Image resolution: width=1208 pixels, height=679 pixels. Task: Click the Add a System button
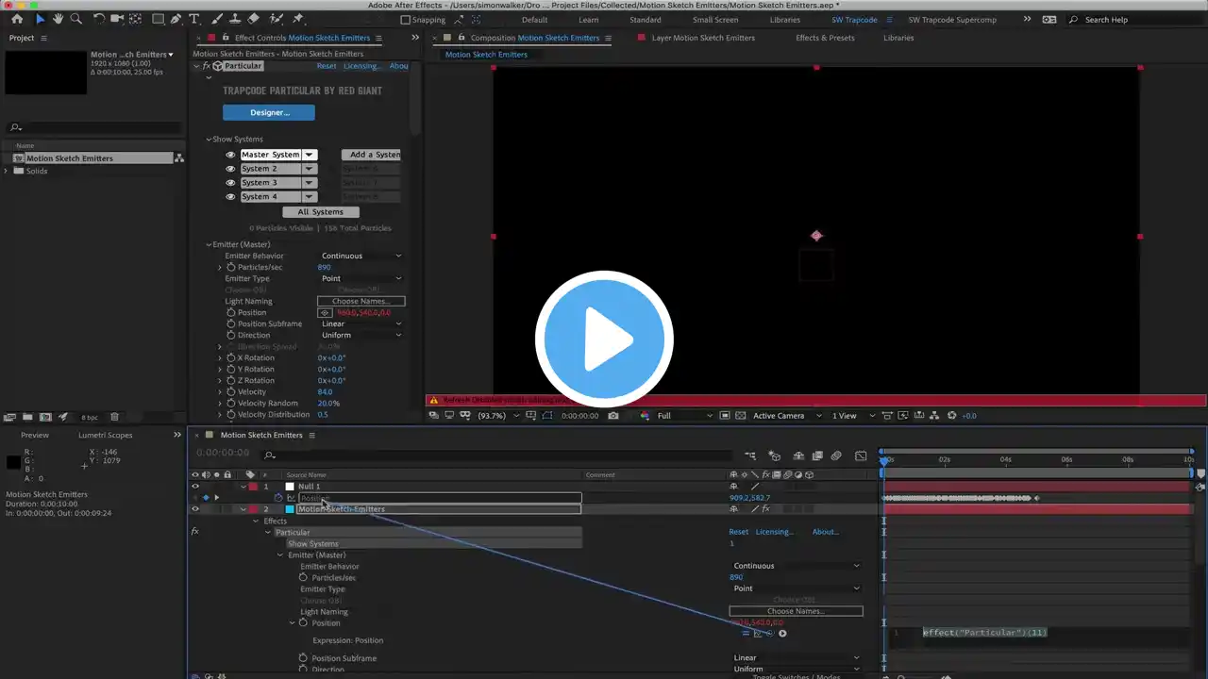pyautogui.click(x=371, y=155)
